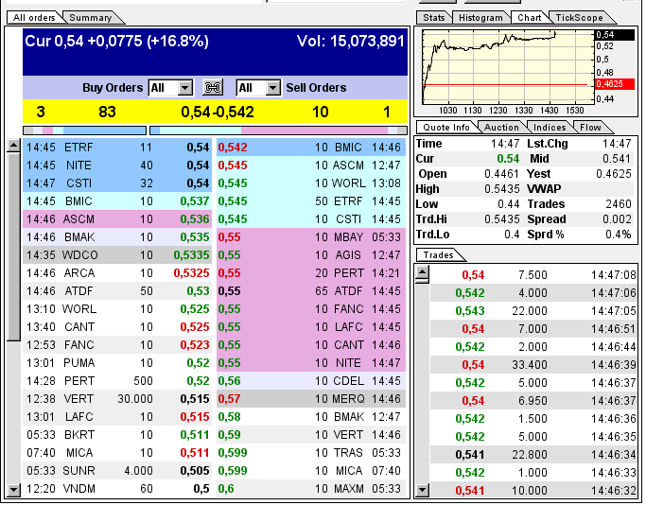Click order book scrollbar down arrow
The image size is (646, 505).
13,490
